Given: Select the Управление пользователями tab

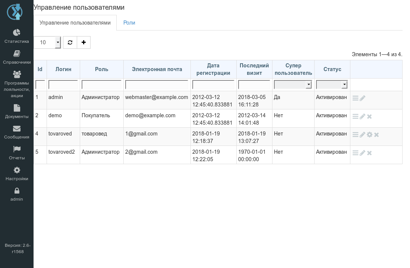Looking at the screenshot, I should (75, 23).
